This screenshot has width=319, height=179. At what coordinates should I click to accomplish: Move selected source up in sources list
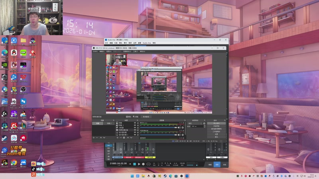pyautogui.click(x=128, y=138)
